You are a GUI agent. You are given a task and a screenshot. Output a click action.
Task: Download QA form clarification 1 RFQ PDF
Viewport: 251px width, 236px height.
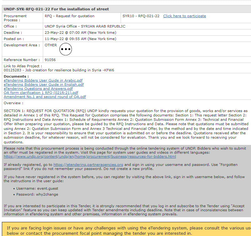[x=41, y=93]
